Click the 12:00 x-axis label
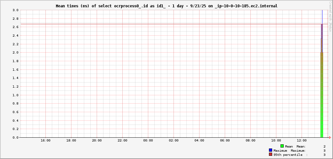This screenshot has width=333, height=159. point(302,141)
